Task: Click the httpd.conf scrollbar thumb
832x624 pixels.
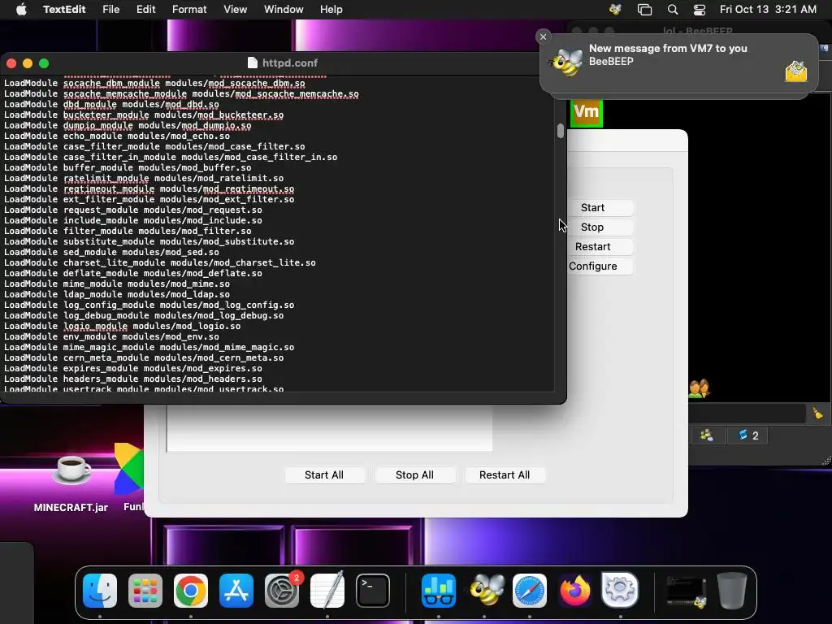Action: 561,131
